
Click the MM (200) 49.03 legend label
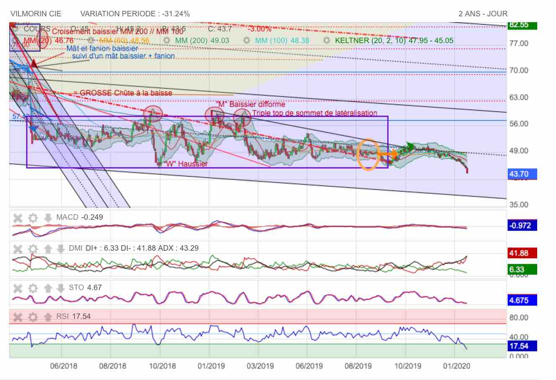tap(202, 41)
